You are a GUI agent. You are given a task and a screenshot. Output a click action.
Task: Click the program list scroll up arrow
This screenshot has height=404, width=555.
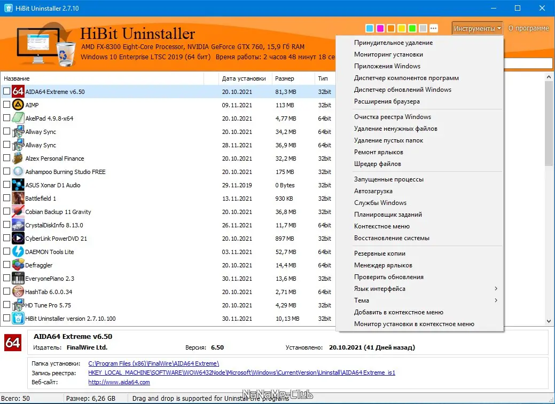click(549, 77)
